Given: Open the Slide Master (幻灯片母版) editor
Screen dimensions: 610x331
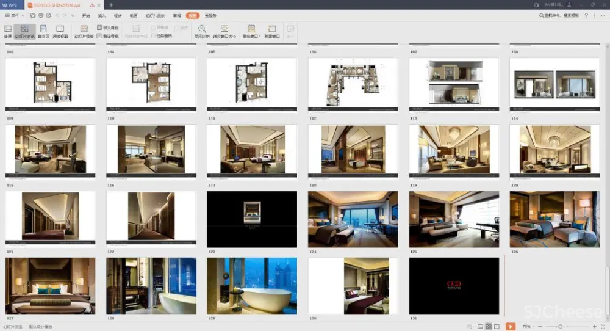Looking at the screenshot, I should click(84, 31).
